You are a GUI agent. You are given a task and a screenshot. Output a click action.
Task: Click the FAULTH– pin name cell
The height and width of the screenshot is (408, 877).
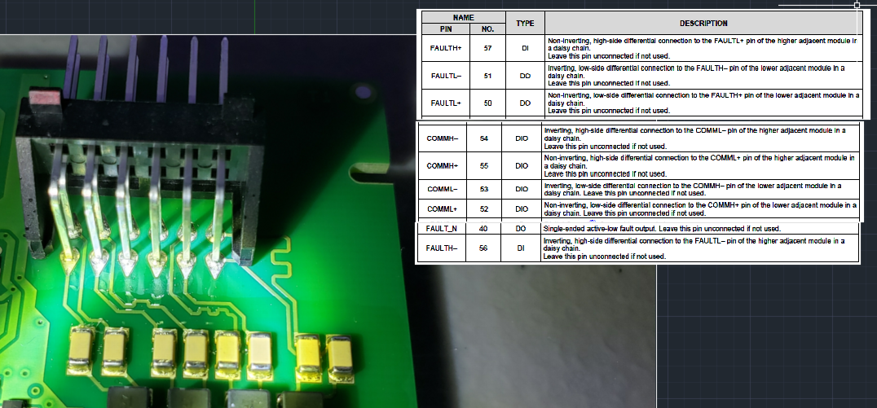[x=441, y=248]
